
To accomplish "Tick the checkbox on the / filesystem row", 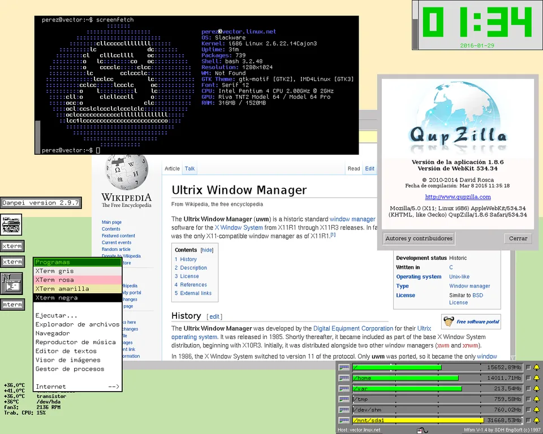I will pos(528,367).
